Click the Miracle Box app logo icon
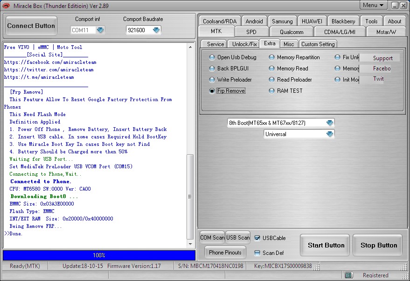Viewport: 410px width, 281px height. pyautogui.click(x=6, y=6)
